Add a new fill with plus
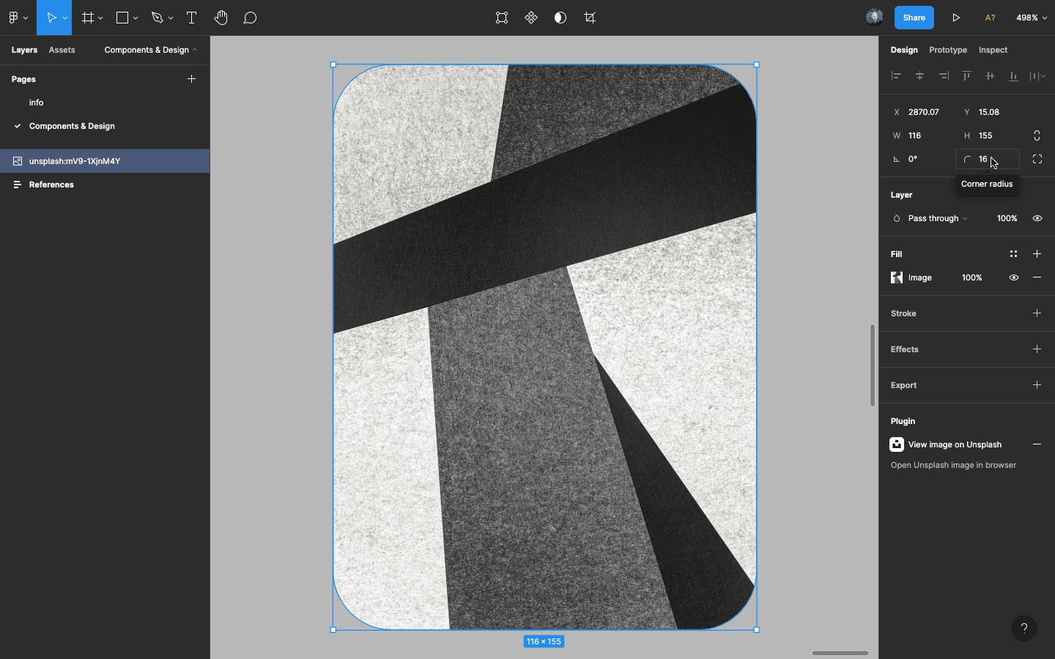This screenshot has width=1055, height=659. pyautogui.click(x=1037, y=254)
